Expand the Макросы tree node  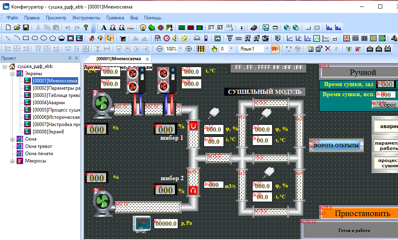[12, 161]
